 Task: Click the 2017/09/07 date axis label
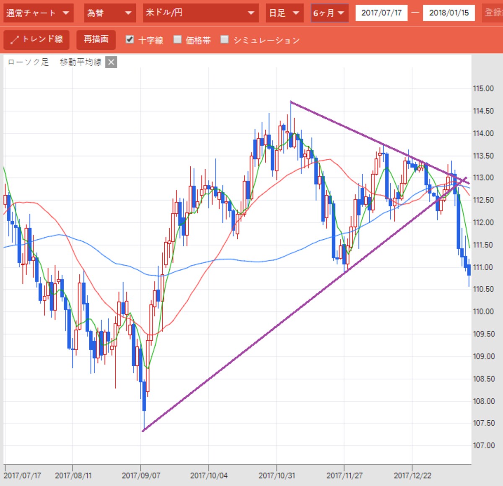click(x=141, y=476)
